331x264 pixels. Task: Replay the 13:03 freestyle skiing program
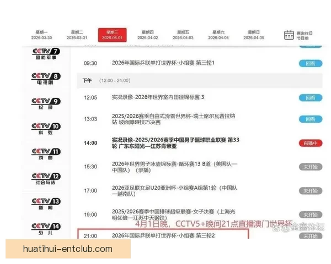[311, 119]
